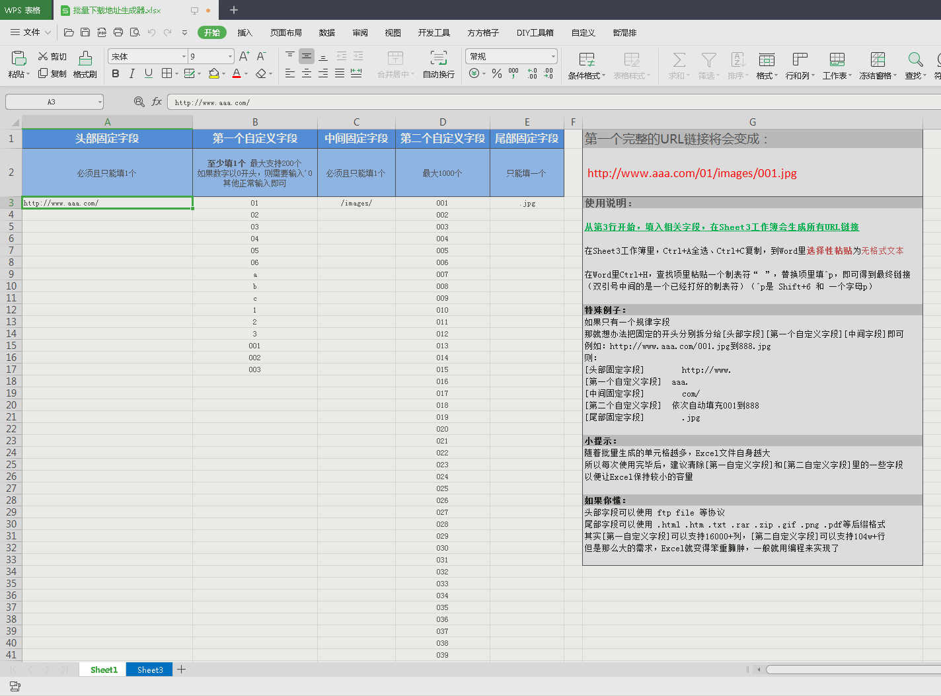
Task: Select the row 17 header
Action: (x=11, y=369)
